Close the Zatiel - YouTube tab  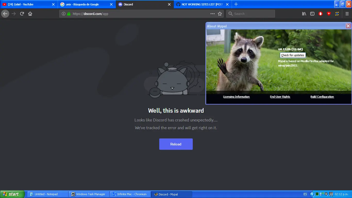[53, 4]
